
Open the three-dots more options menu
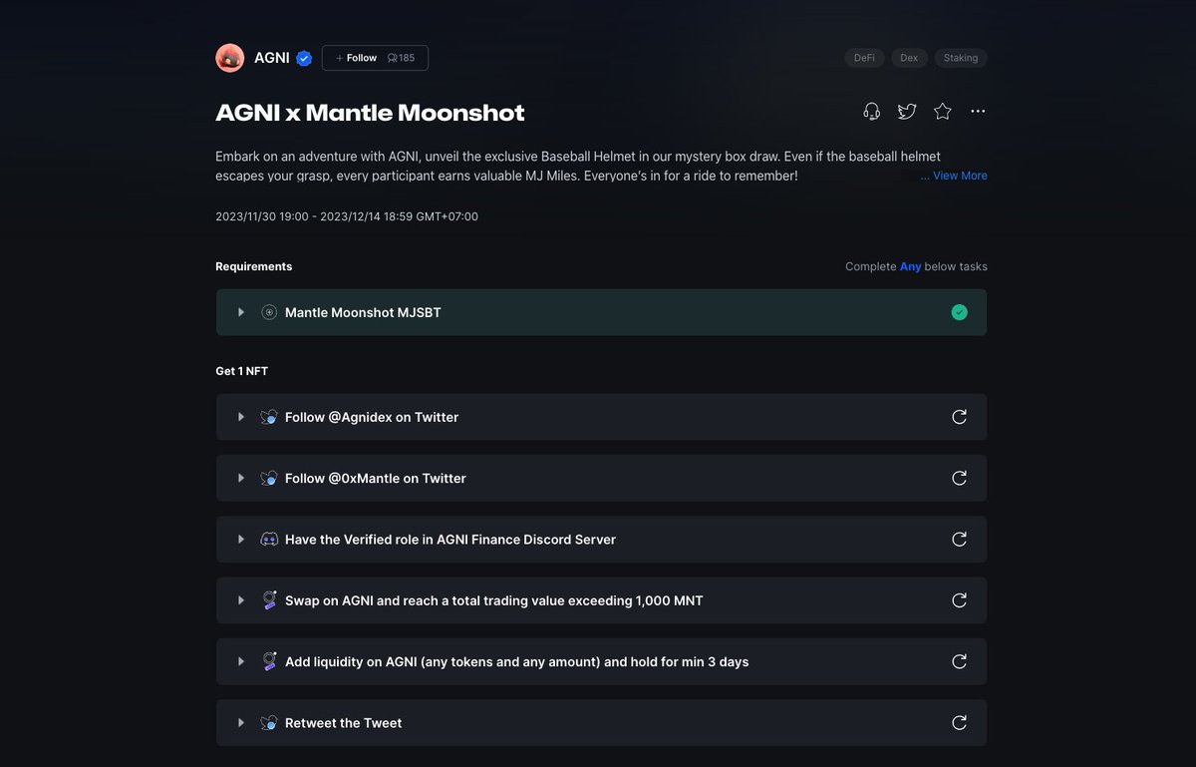(x=978, y=112)
